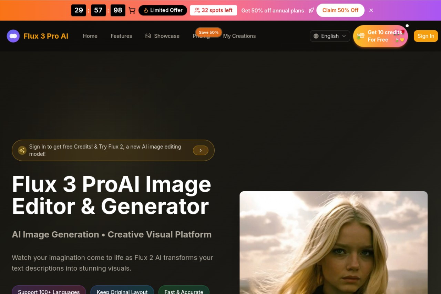
Task: Click the 'Get 50% off annual plans' text
Action: tap(273, 10)
